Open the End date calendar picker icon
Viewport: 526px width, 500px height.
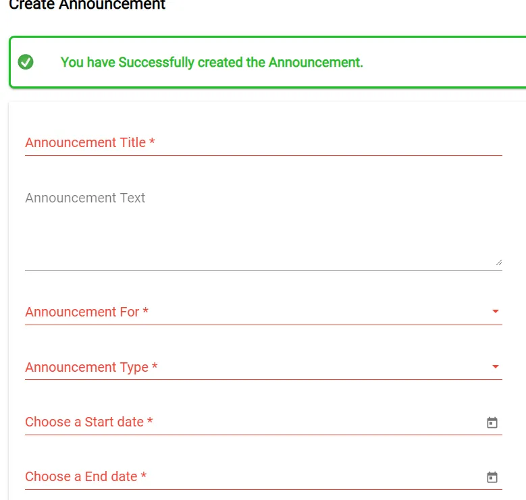click(492, 477)
